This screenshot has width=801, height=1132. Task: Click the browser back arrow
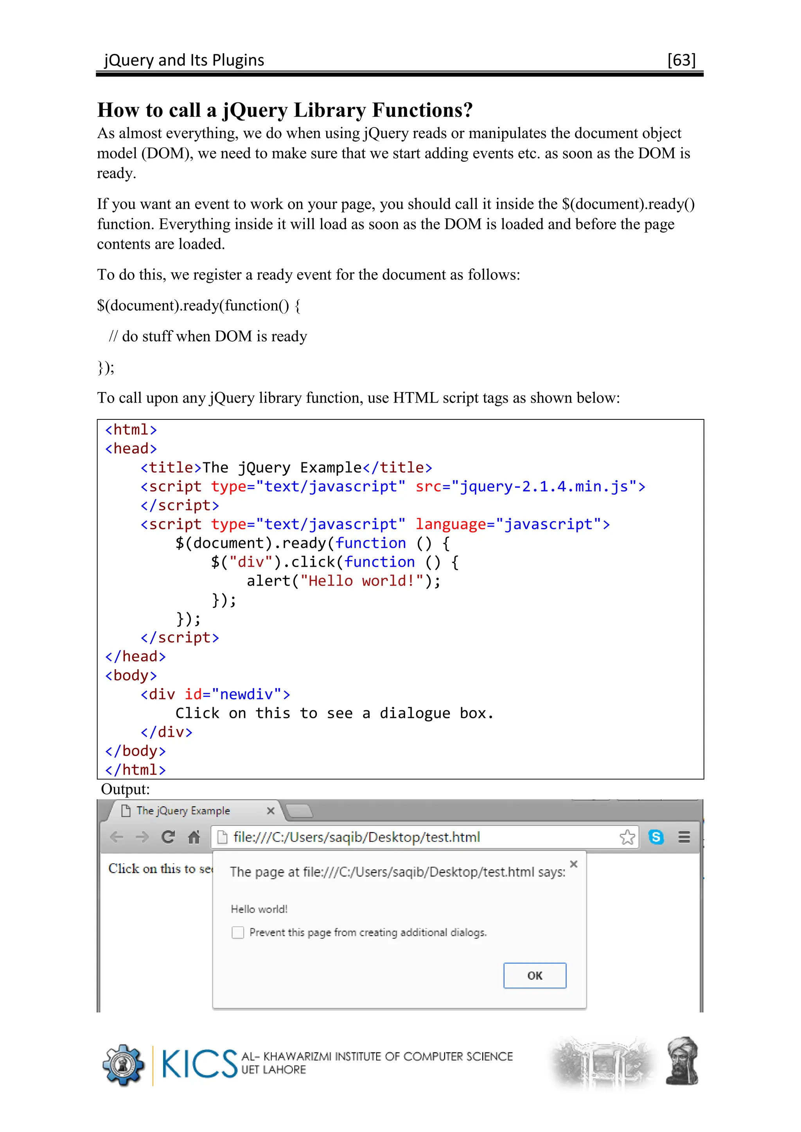coord(117,837)
